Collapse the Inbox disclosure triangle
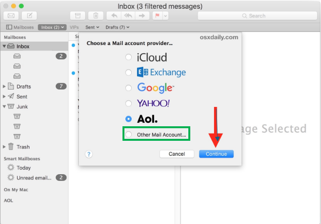This screenshot has width=321, height=224. click(x=4, y=46)
